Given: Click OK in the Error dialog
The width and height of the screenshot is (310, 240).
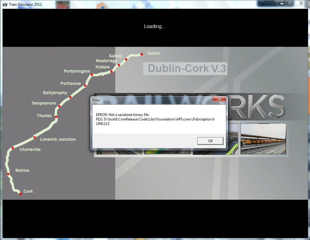Looking at the screenshot, I should point(210,141).
